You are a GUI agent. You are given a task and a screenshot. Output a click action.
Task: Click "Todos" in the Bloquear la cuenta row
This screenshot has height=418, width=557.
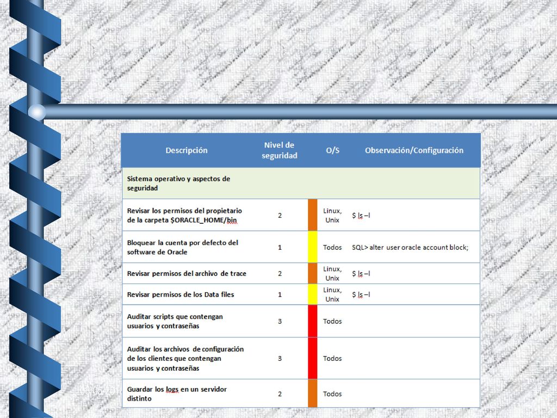(332, 248)
